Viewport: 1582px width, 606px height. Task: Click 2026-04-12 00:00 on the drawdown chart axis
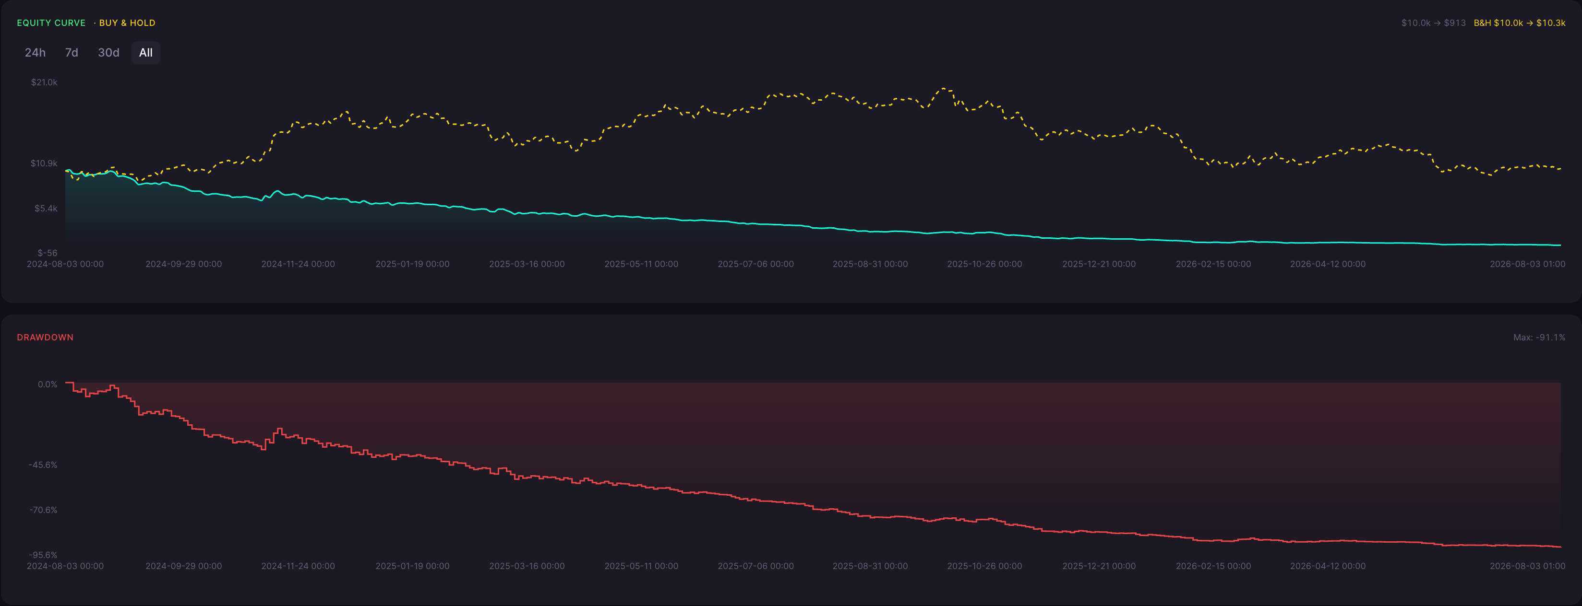click(1328, 566)
